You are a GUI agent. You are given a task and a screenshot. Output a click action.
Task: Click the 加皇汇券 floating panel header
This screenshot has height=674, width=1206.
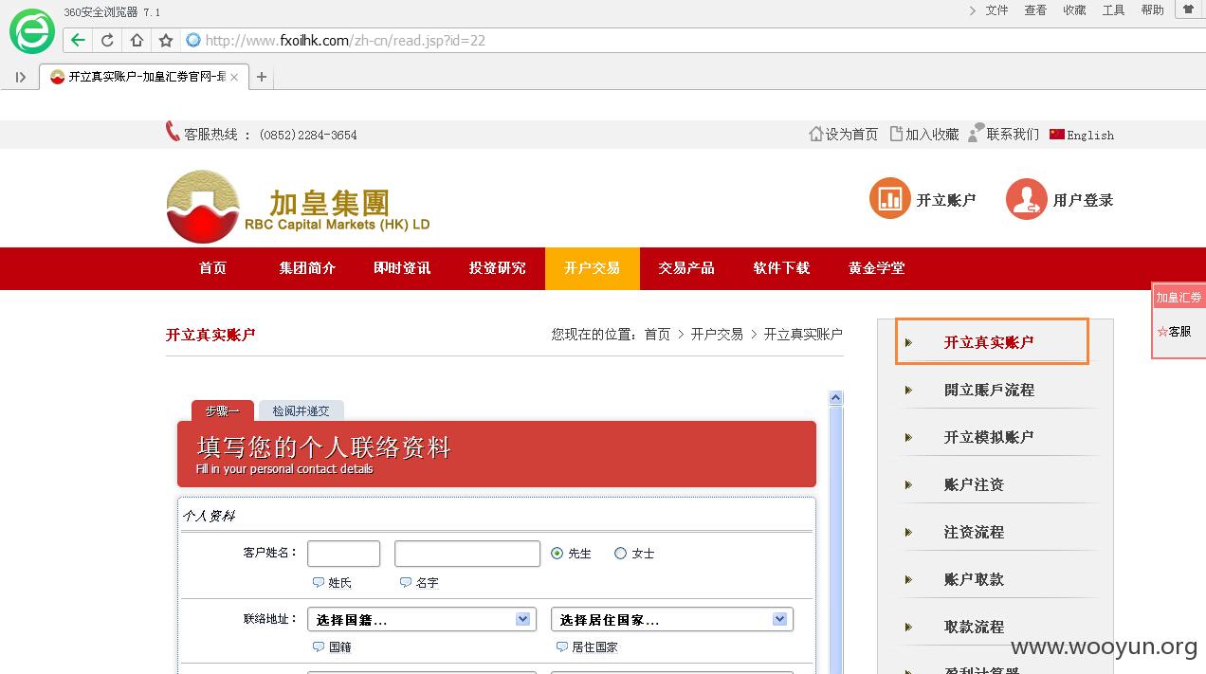click(x=1179, y=297)
